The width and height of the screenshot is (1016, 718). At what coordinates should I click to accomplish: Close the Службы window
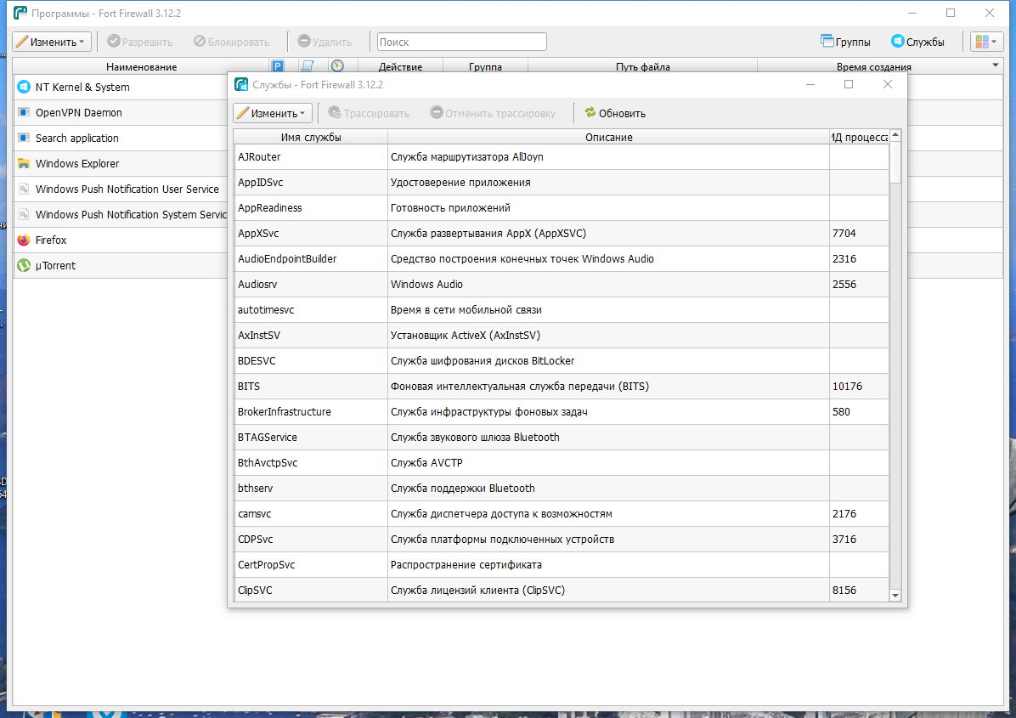[888, 84]
